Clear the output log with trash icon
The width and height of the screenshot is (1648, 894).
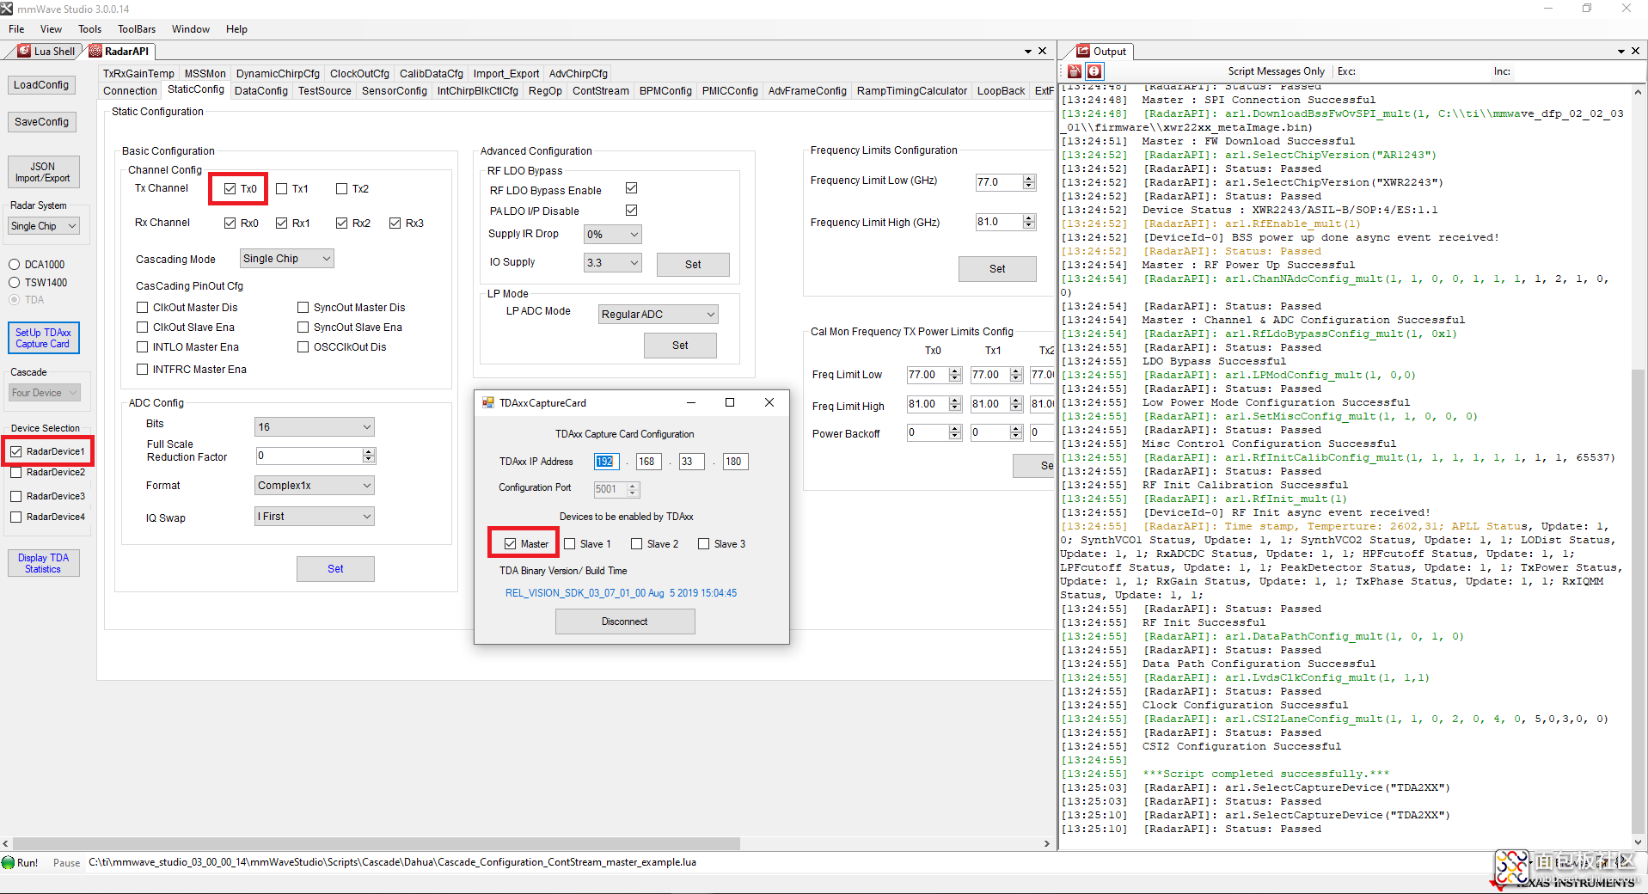[x=1075, y=71]
